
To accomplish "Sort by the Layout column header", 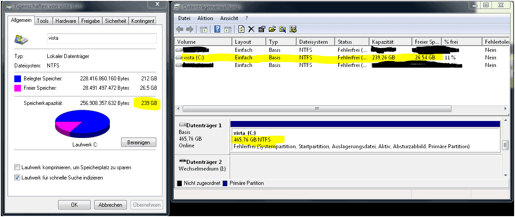I will [249, 42].
